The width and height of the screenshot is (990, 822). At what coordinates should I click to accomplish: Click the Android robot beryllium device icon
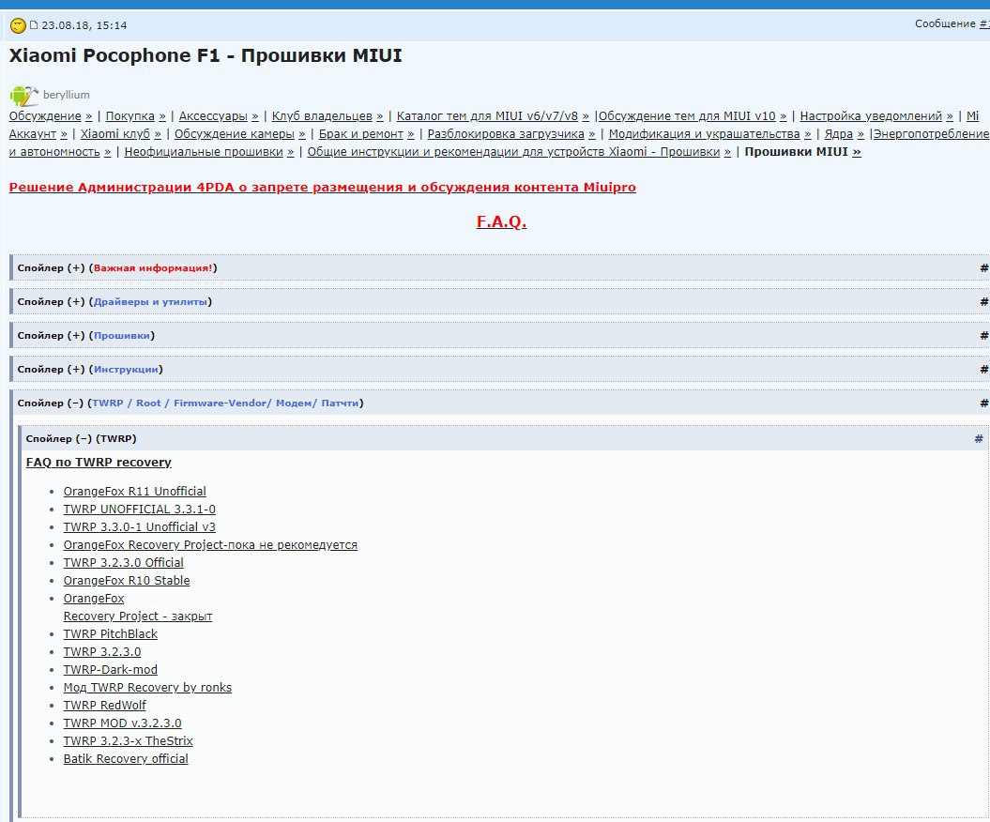coord(23,96)
